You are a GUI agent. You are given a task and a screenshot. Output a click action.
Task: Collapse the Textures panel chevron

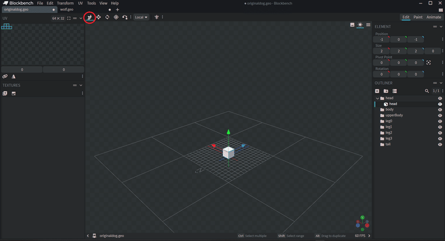point(81,85)
